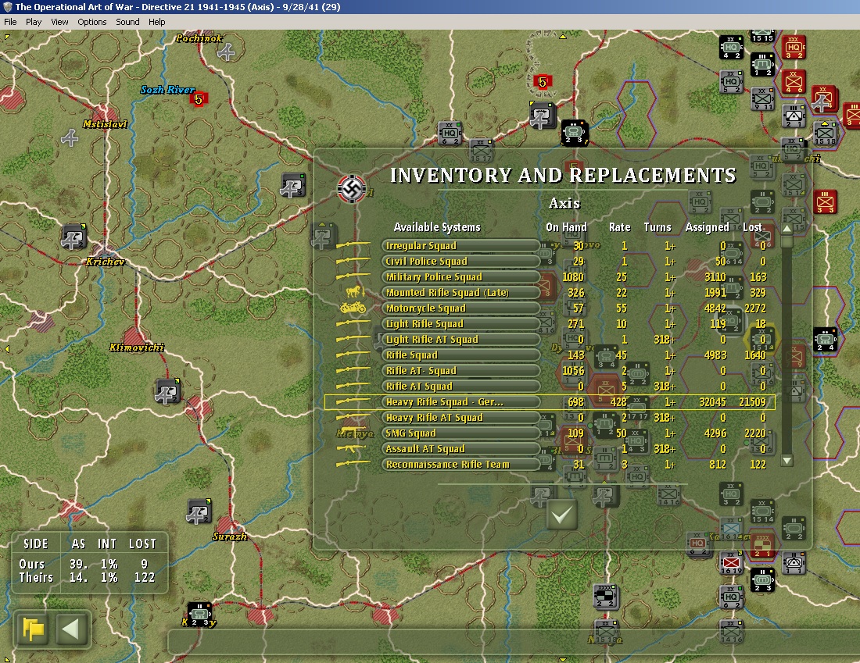Select the Heavy Rifle Squad - Ger... entry
This screenshot has width=860, height=663.
pyautogui.click(x=460, y=401)
